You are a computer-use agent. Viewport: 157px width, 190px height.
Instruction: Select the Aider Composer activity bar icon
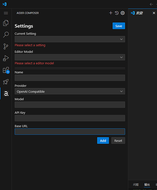[6, 93]
